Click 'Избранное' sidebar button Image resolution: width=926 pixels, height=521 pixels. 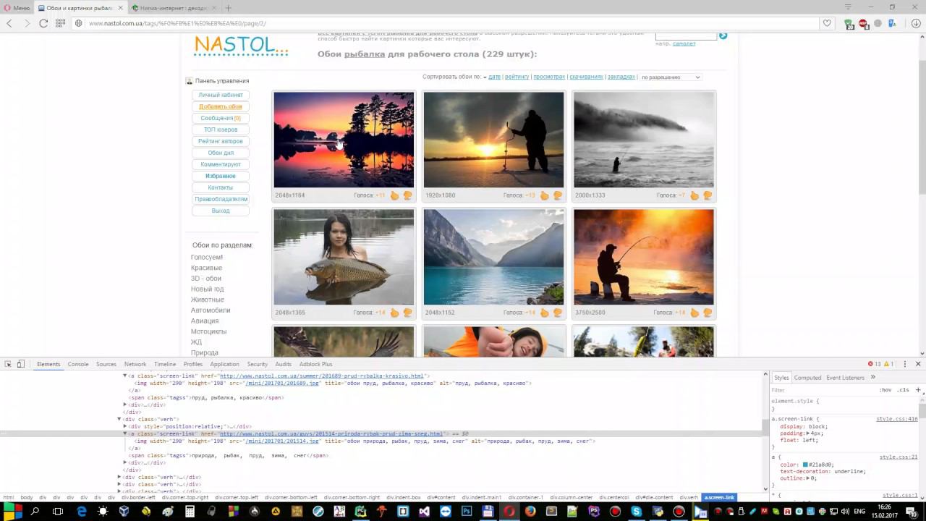click(221, 176)
